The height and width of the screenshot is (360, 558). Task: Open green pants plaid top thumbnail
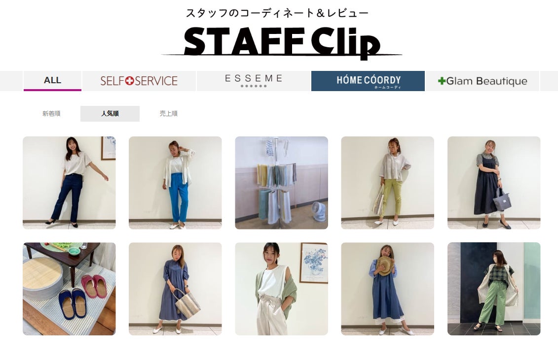coord(494,289)
